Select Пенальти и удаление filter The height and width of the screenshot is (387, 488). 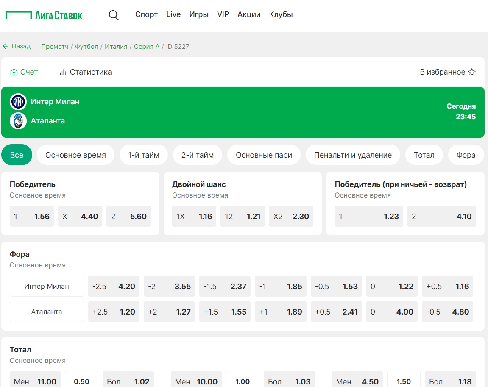[x=353, y=155]
